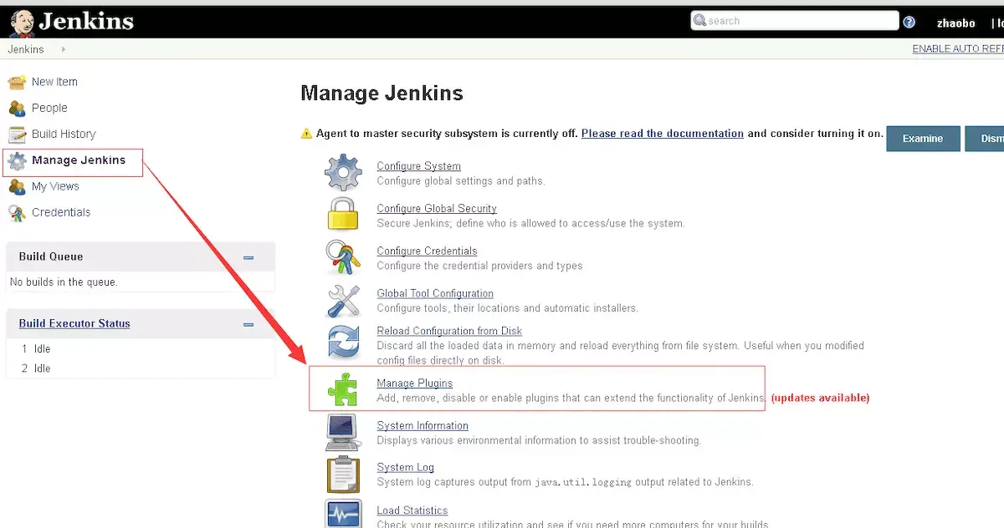Click the Jenkins butler logo
Screen dimensions: 1004x528
click(21, 22)
